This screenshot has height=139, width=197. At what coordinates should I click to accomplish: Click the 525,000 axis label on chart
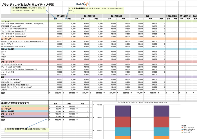click(99, 118)
